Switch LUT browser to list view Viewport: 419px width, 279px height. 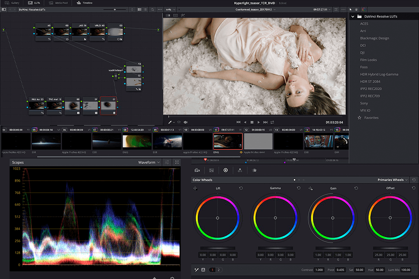[145, 10]
